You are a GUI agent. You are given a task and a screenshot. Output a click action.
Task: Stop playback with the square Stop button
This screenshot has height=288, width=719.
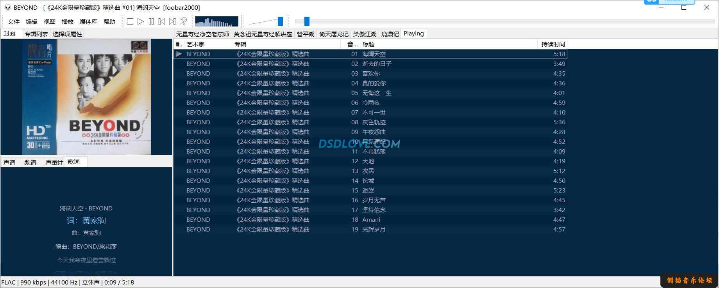pyautogui.click(x=130, y=21)
